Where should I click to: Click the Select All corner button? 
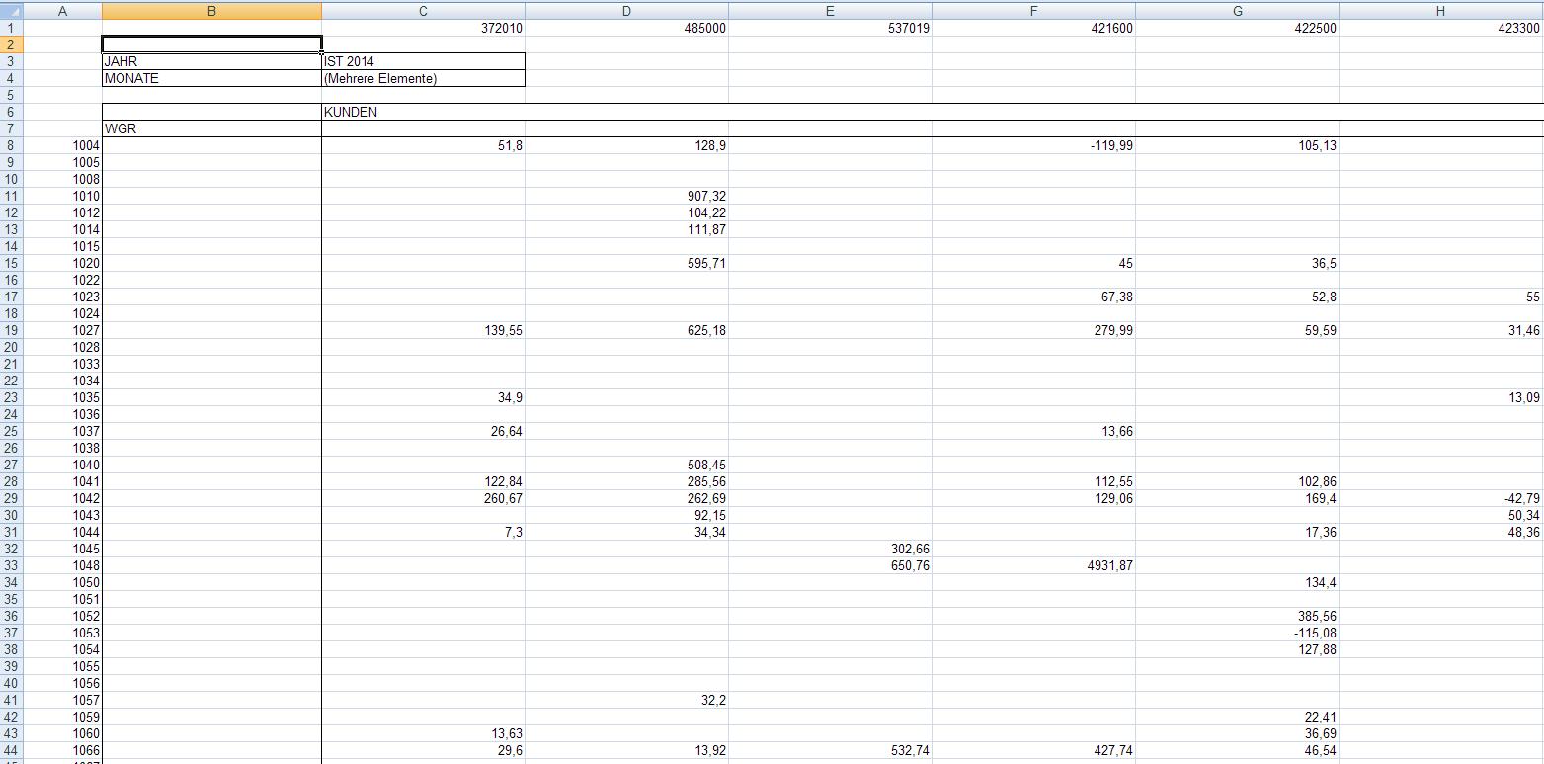click(11, 11)
